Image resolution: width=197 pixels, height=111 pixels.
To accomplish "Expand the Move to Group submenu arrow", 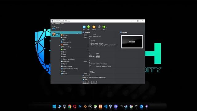I will click(88, 47).
